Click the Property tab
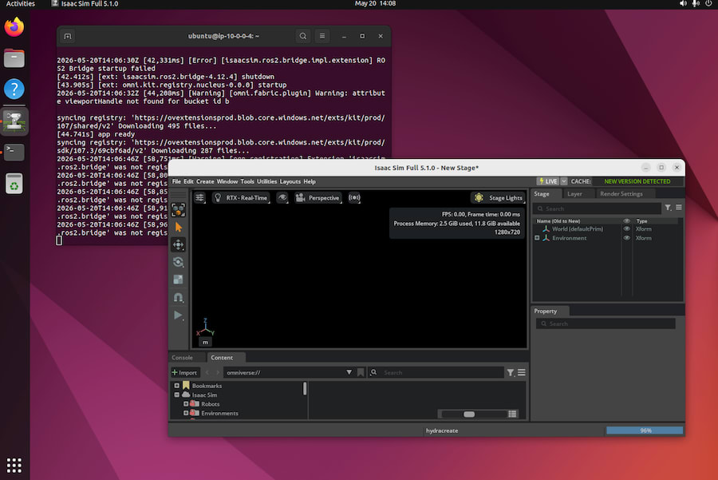 coord(546,311)
